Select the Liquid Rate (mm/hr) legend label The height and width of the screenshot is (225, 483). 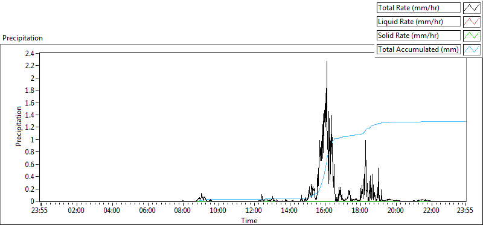pos(418,22)
